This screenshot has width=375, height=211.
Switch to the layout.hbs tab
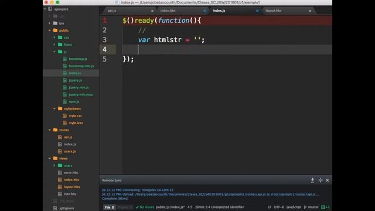(274, 11)
